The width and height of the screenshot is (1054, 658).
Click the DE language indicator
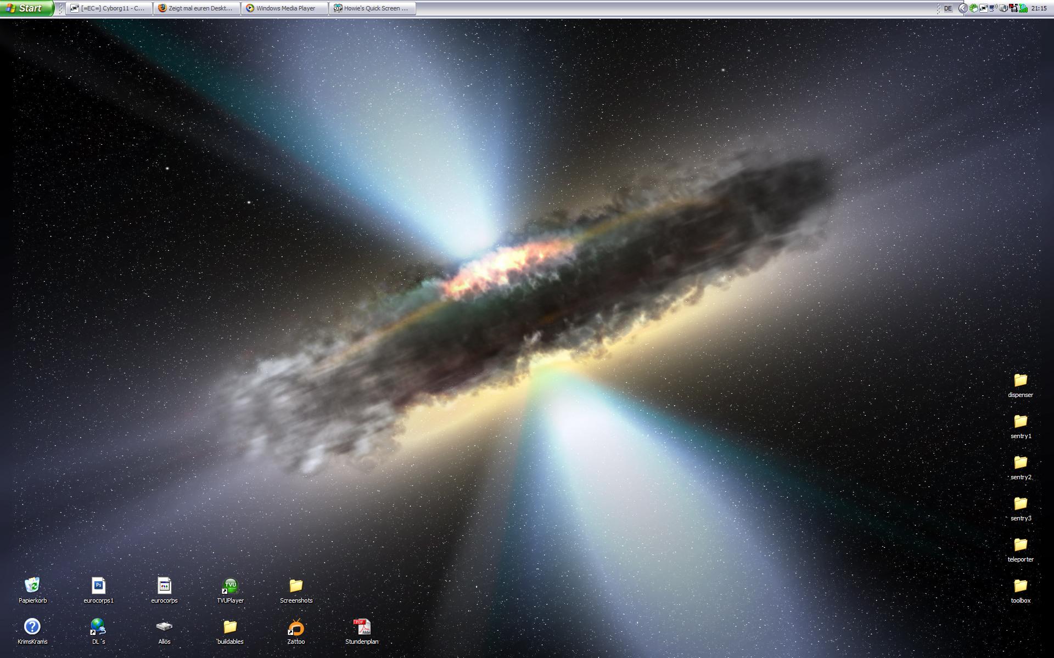[x=948, y=8]
